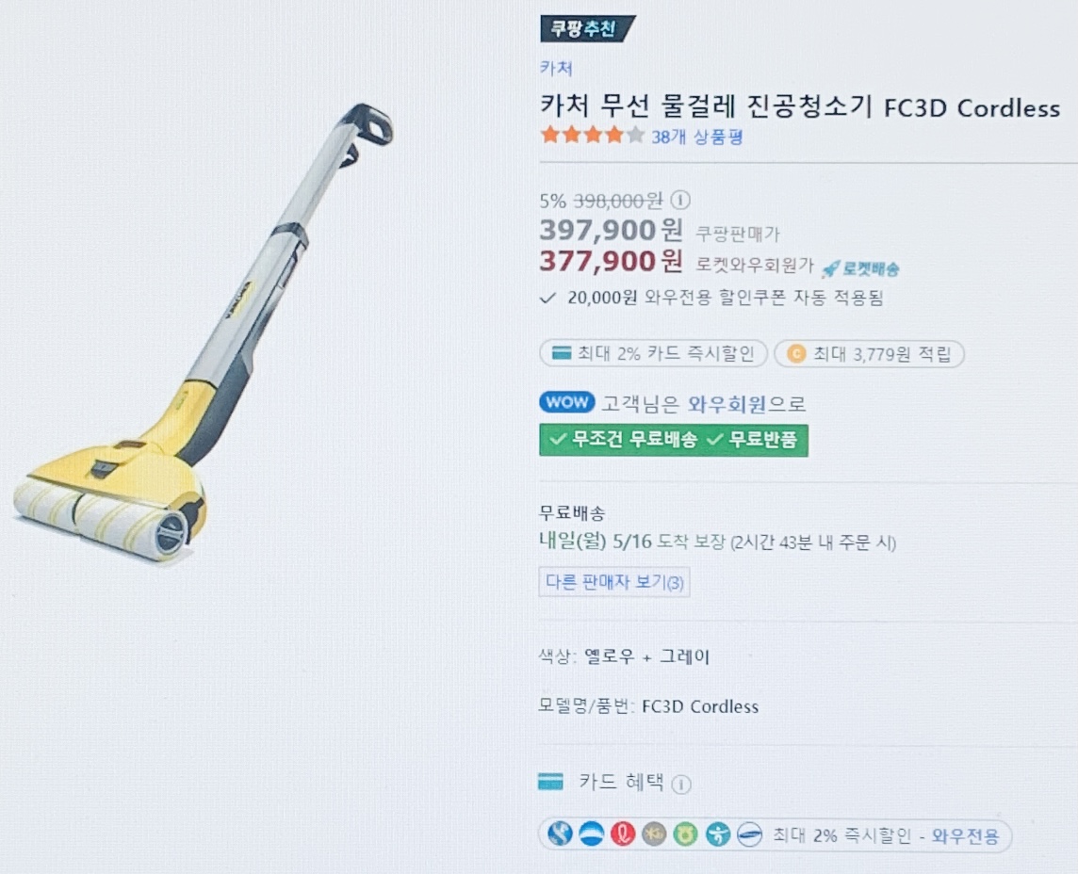The image size is (1078, 874).
Task: Click the 와우전용 link in card benefits
Action: pos(965,836)
